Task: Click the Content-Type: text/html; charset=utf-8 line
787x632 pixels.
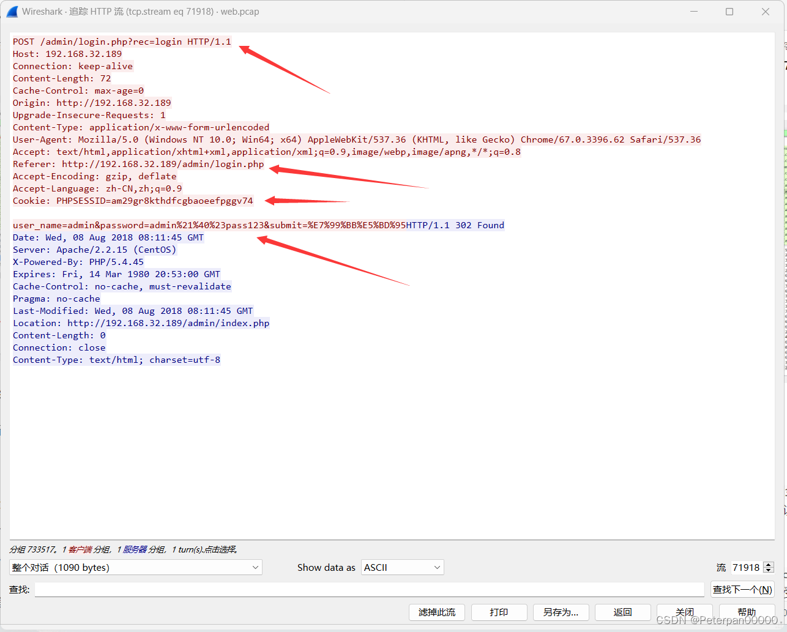Action: [x=116, y=360]
